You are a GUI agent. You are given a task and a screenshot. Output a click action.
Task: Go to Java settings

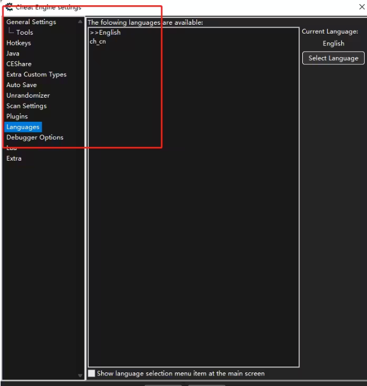[x=13, y=54]
